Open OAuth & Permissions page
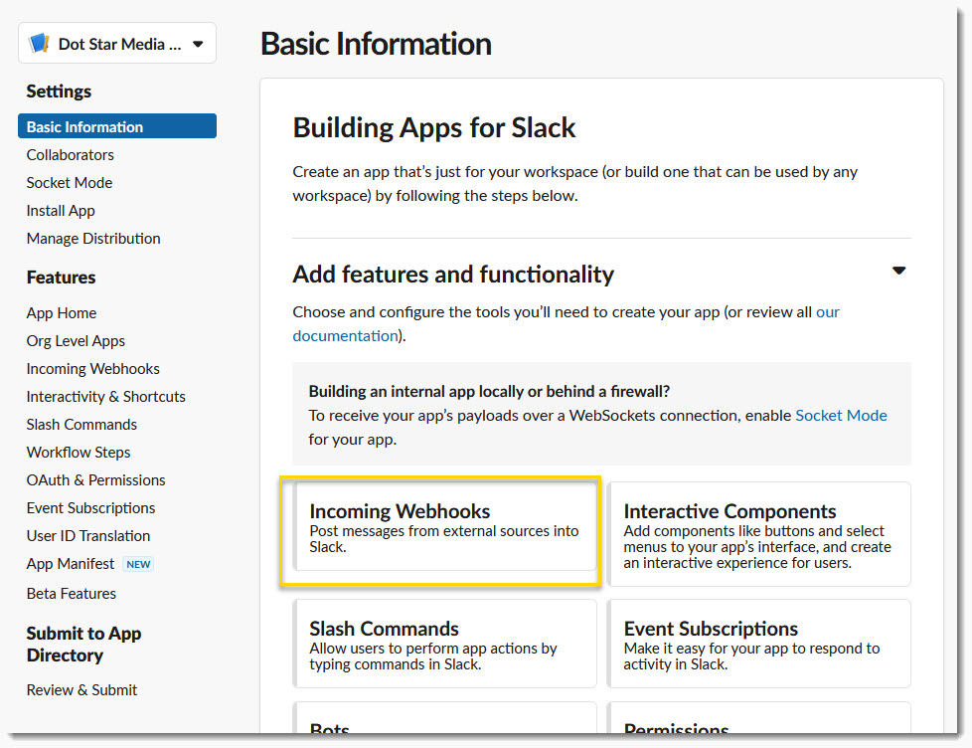 [96, 480]
